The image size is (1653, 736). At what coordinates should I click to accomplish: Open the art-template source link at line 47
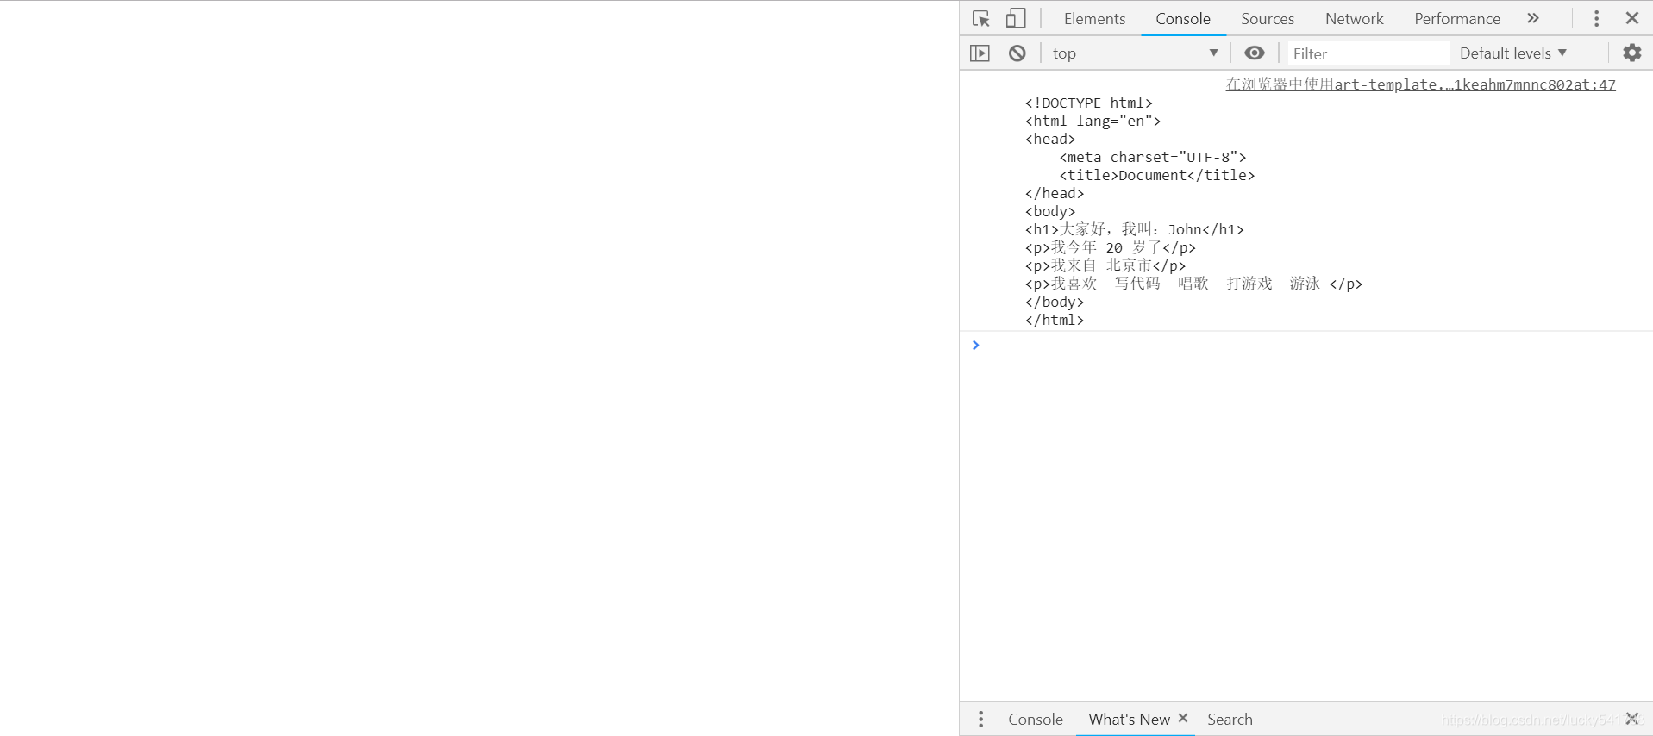coord(1421,84)
